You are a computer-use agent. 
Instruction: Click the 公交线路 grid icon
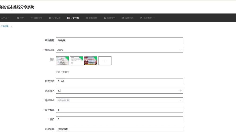(68, 18)
